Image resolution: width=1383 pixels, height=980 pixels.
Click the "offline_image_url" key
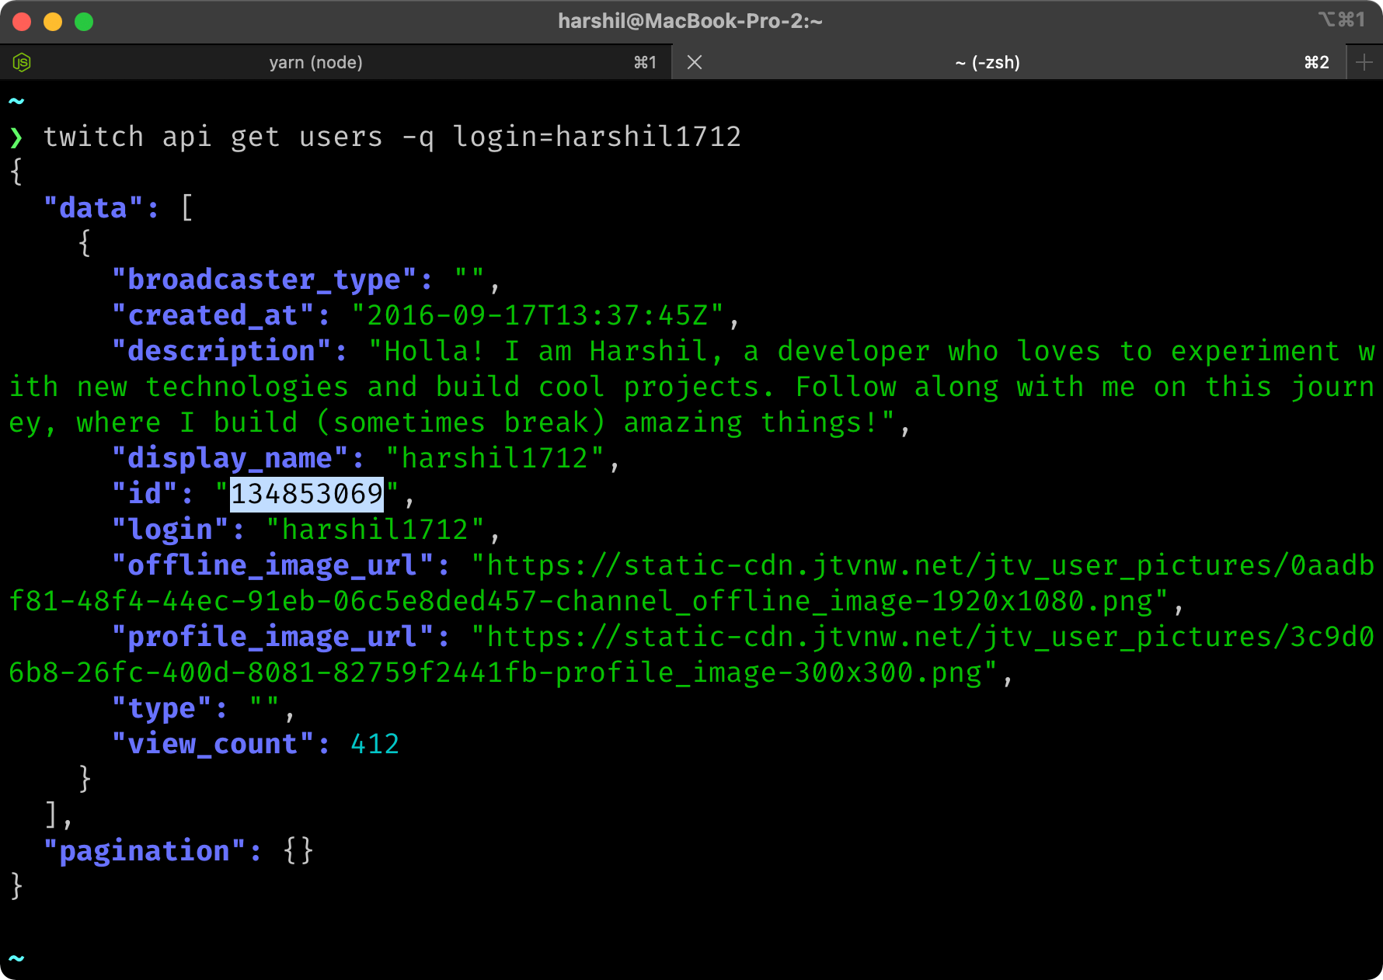coord(273,565)
